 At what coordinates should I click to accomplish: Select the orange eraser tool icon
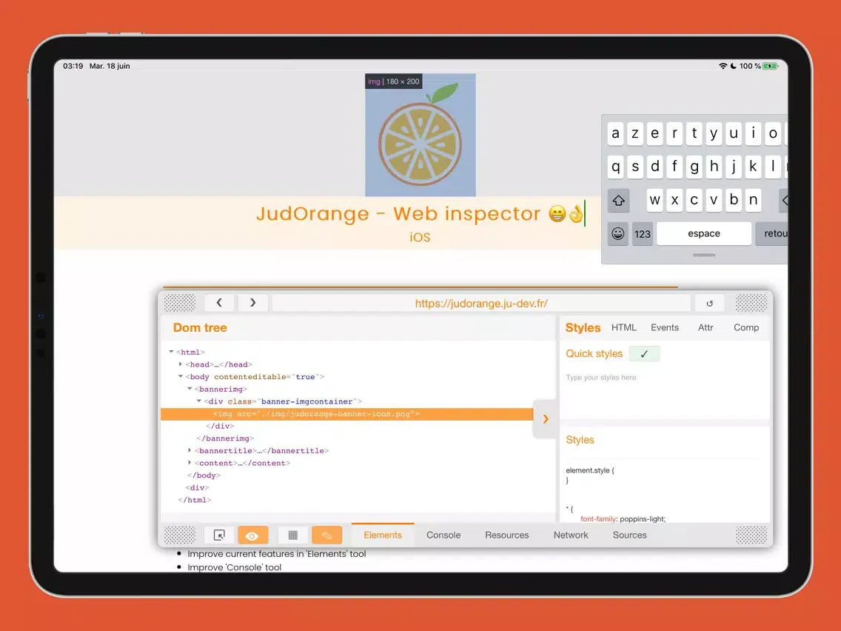(327, 535)
